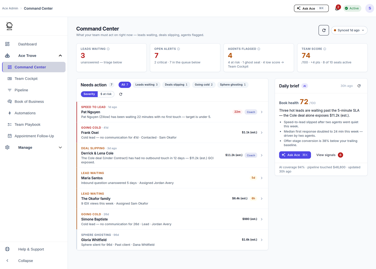The image size is (376, 269).
Task: Click the Leads Waiting stat card
Action: click(111, 58)
